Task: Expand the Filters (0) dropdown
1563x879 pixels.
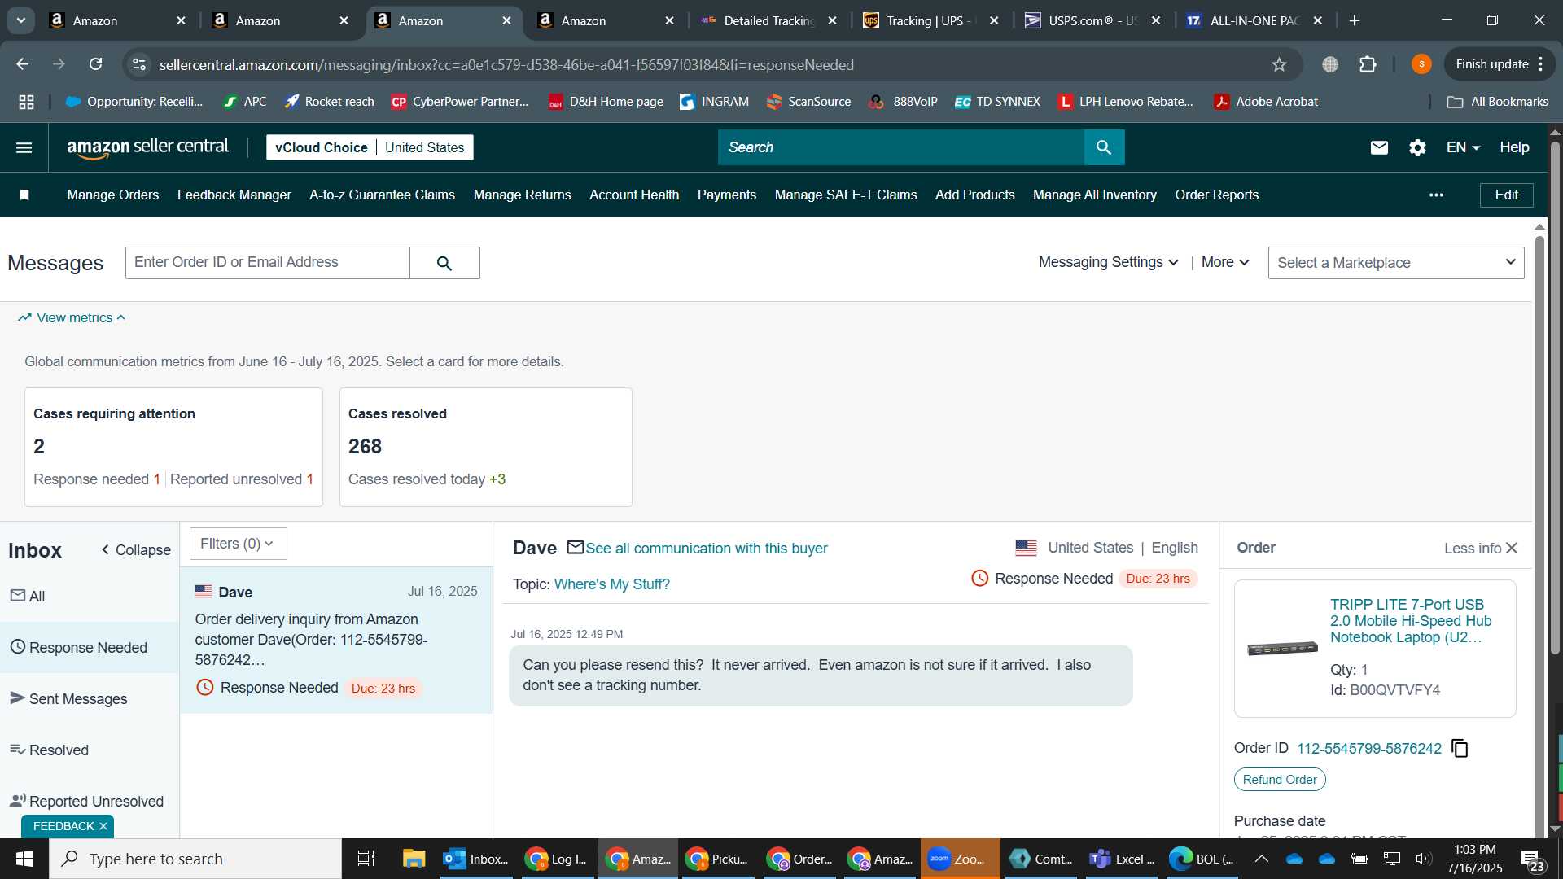Action: [x=238, y=544]
